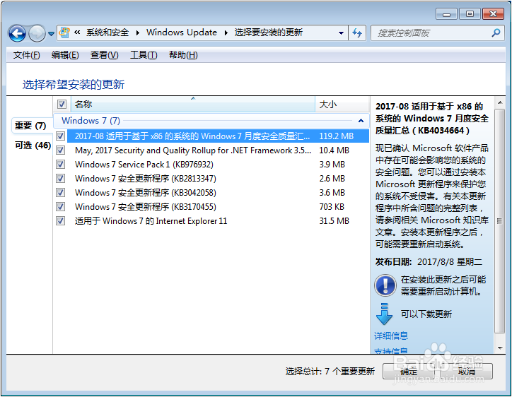This screenshot has height=397, width=512.
Task: Uncheck 安全更新程序 (KB3170455) checkbox
Action: tap(60, 206)
